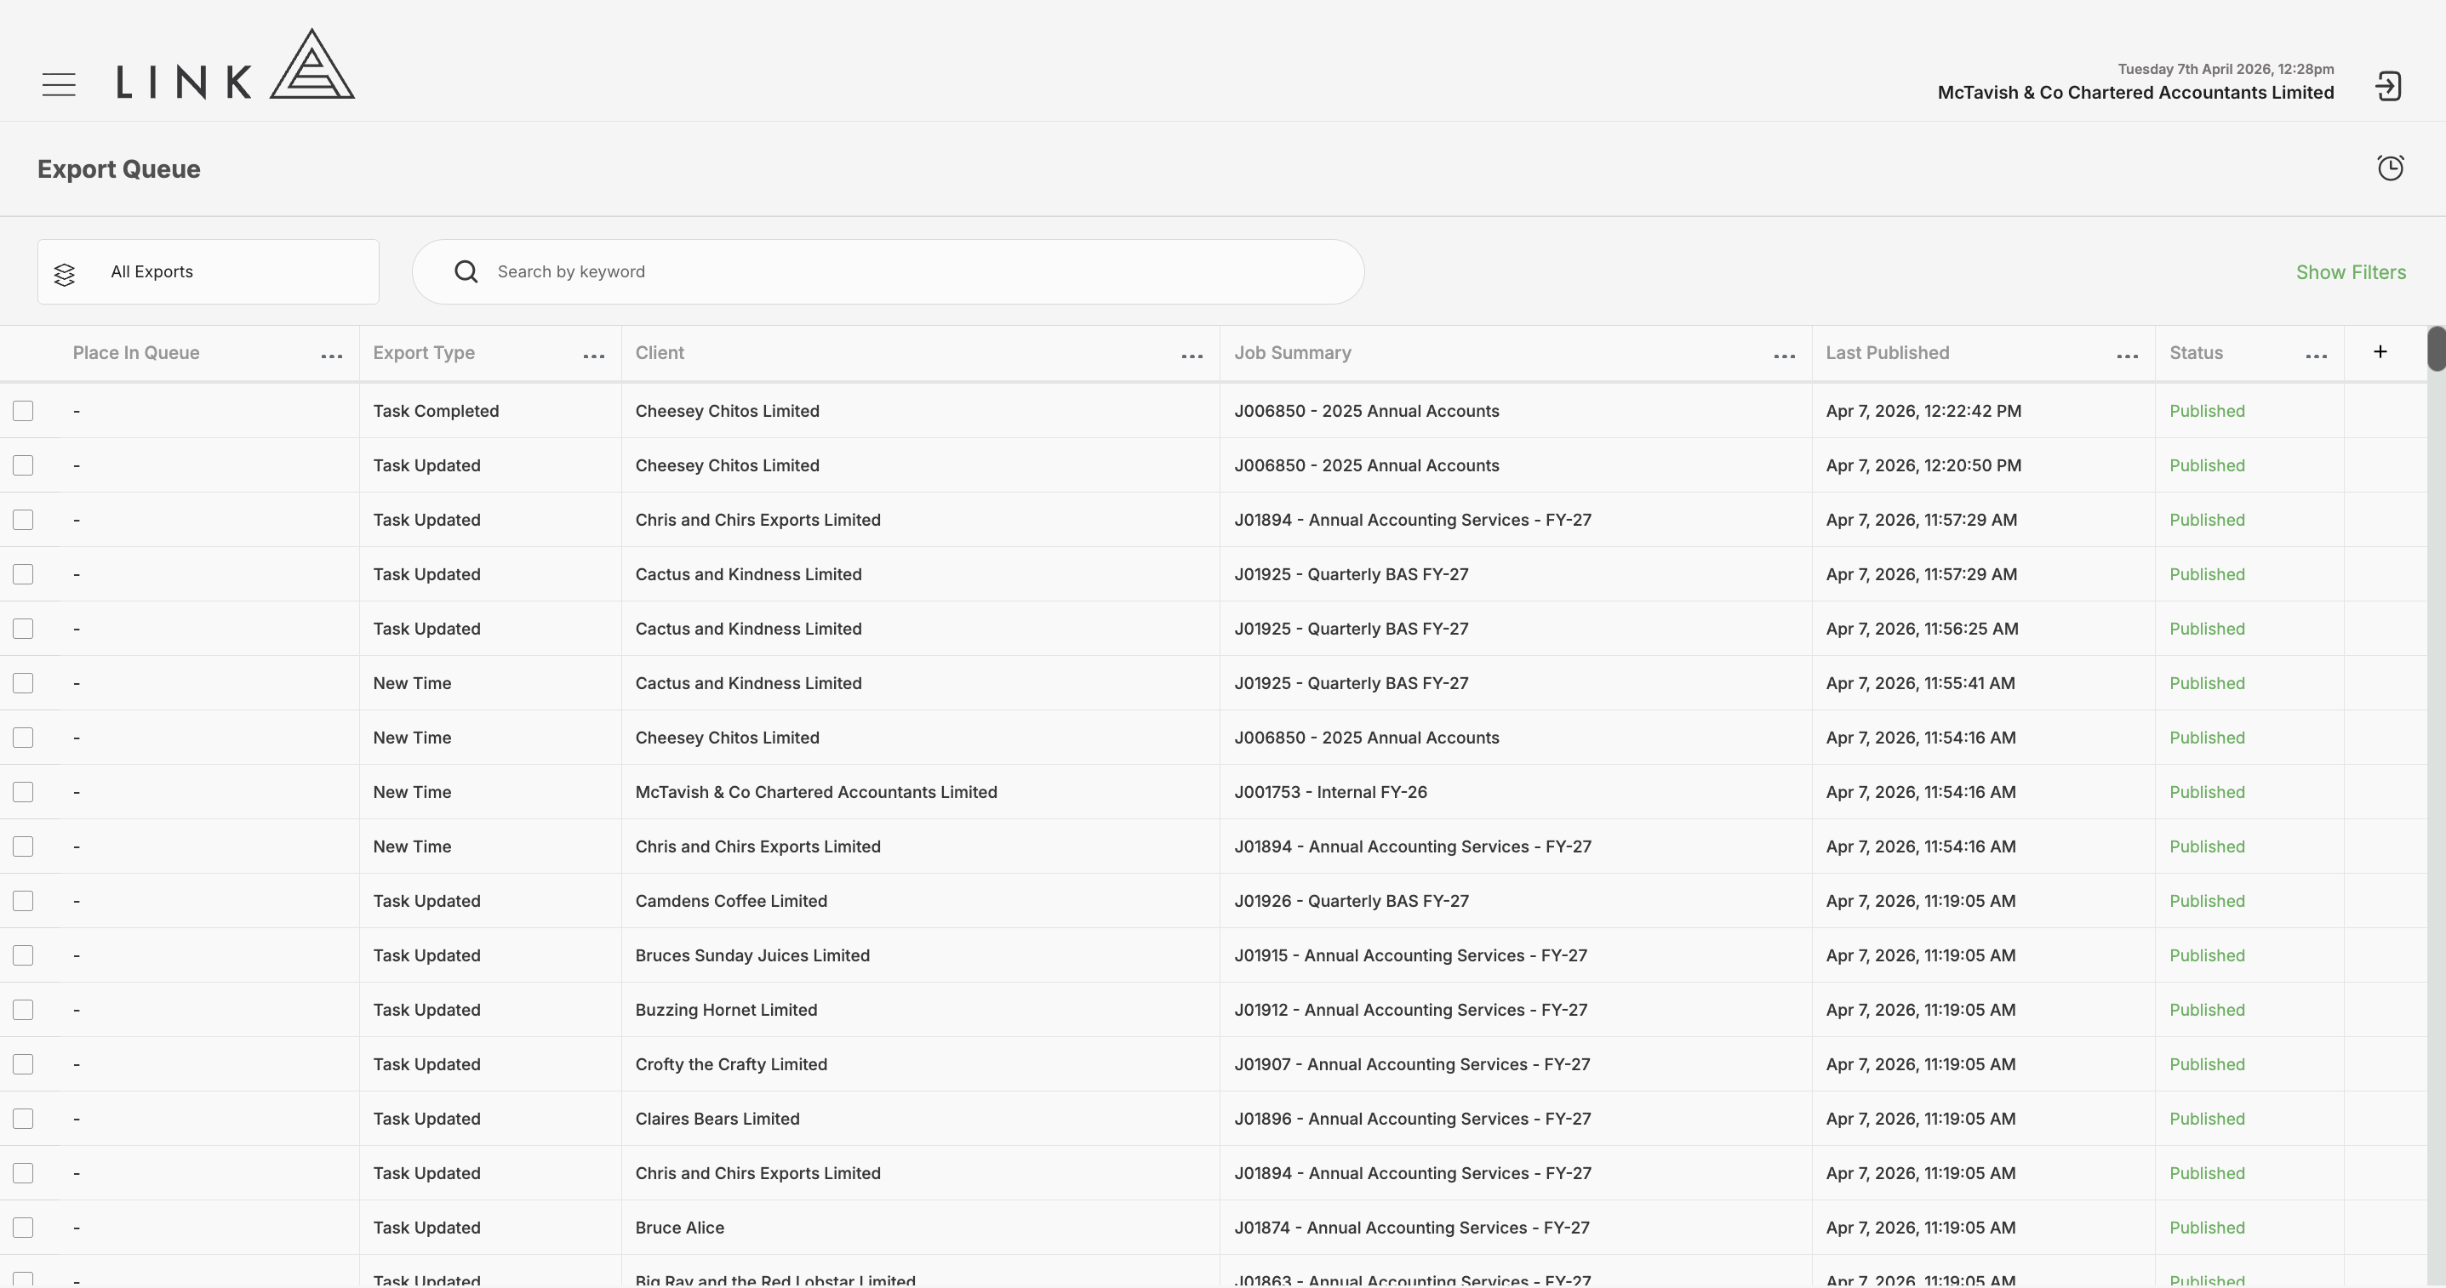The image size is (2446, 1288).
Task: Check the Cactus and Kindness 11:56:25 AM row
Action: pyautogui.click(x=23, y=629)
